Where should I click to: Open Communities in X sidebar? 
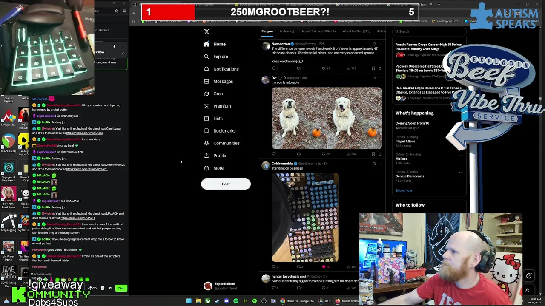pyautogui.click(x=221, y=143)
